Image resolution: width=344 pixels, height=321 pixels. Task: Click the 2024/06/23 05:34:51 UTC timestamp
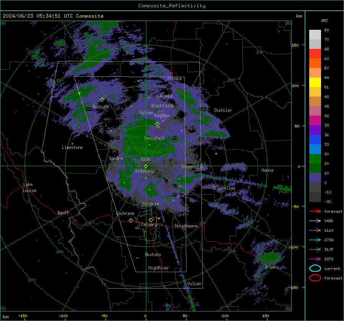click(37, 16)
